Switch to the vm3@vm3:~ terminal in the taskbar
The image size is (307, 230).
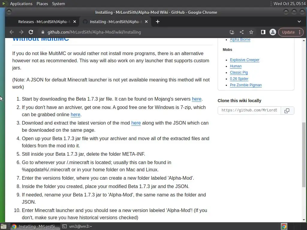click(77, 226)
